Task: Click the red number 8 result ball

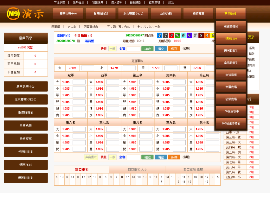Action: click(171, 35)
